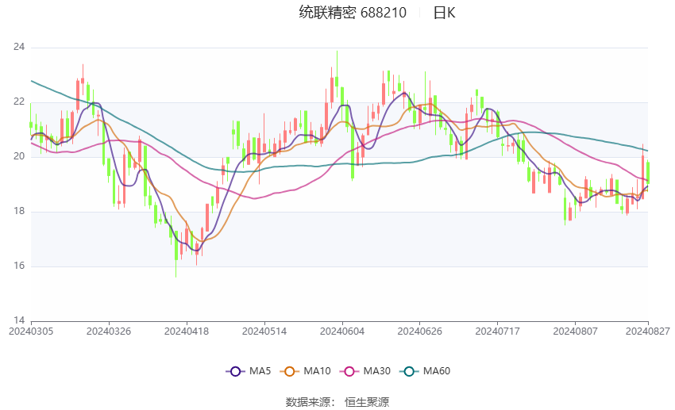Click the 日K label in title
Image resolution: width=675 pixels, height=410 pixels.
444,13
